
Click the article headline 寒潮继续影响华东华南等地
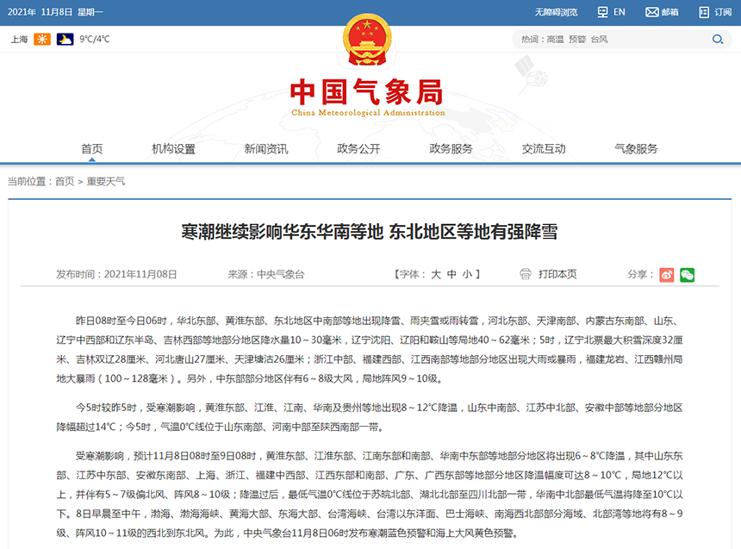coord(282,232)
